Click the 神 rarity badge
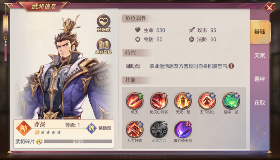 [24, 128]
